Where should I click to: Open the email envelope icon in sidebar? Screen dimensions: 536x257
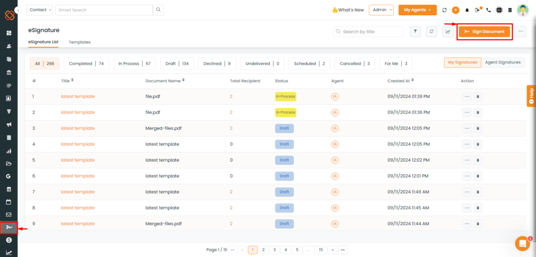pos(9,215)
